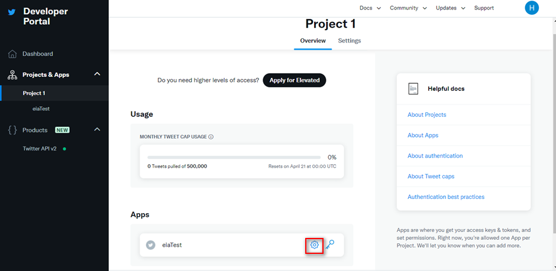Image resolution: width=556 pixels, height=271 pixels.
Task: Click the Dashboard home icon
Action: click(12, 54)
